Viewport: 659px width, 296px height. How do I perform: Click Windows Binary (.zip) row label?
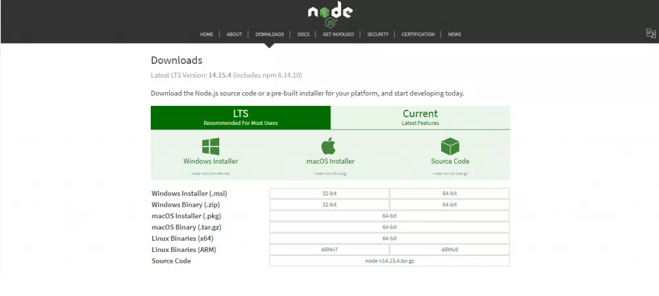[x=186, y=205]
